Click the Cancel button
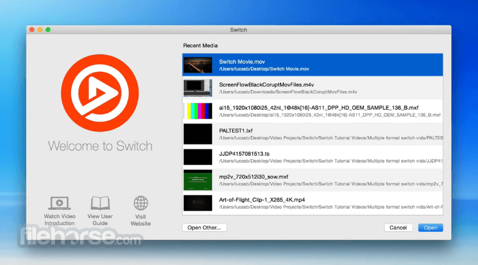The width and height of the screenshot is (478, 265). coord(398,227)
